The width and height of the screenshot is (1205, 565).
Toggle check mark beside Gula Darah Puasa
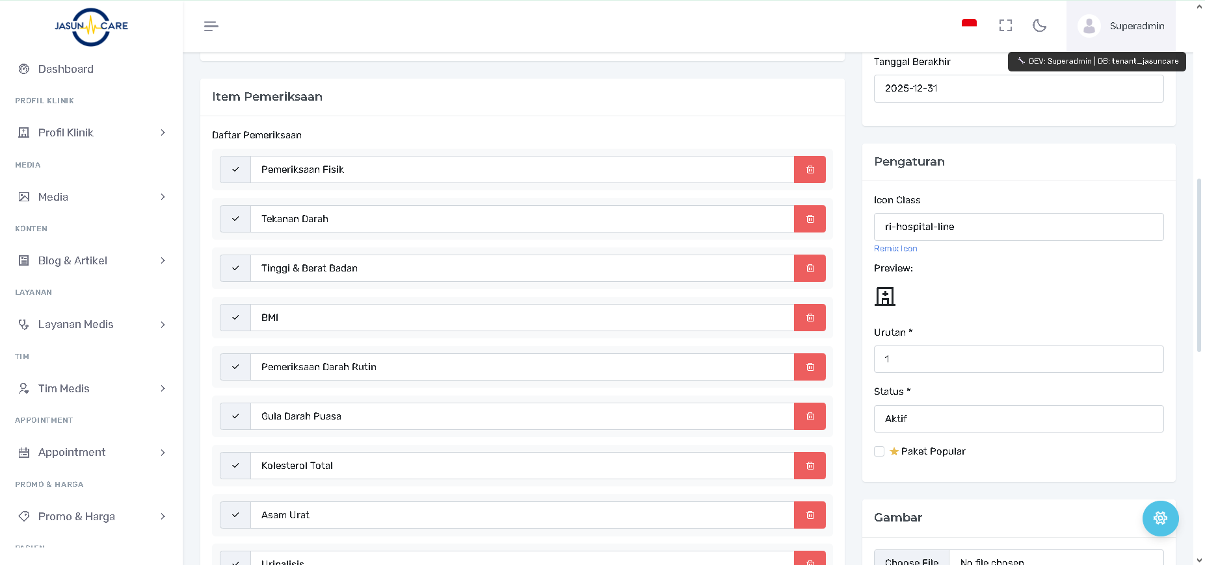point(235,416)
